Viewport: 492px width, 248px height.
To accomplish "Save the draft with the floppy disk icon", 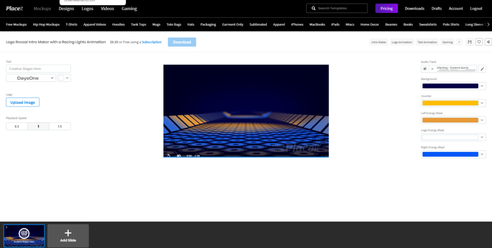I will click(469, 42).
